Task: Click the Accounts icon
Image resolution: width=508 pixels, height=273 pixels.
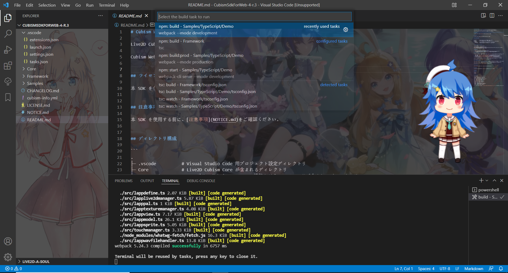Action: click(x=8, y=241)
